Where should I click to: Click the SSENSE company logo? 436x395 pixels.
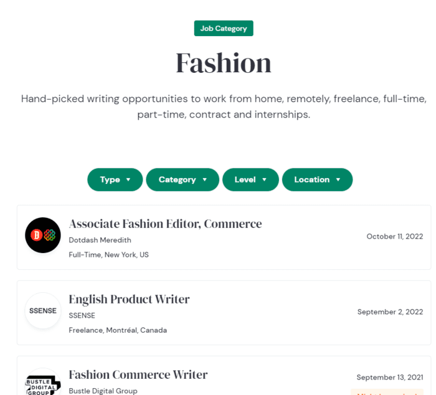[x=43, y=310]
